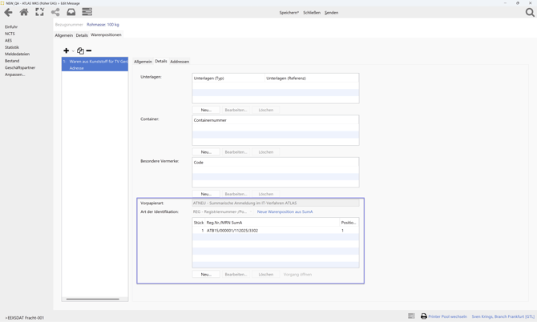Click Neue Warenposition aus SumA link
The width and height of the screenshot is (537, 322).
pyautogui.click(x=285, y=211)
